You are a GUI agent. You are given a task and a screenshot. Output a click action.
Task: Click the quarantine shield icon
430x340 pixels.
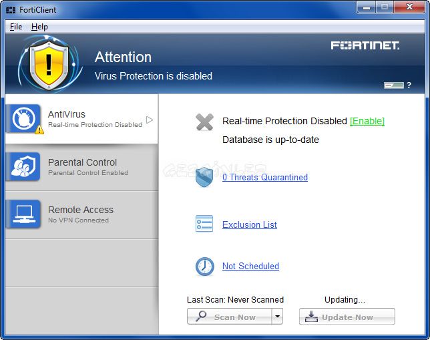[x=204, y=177]
